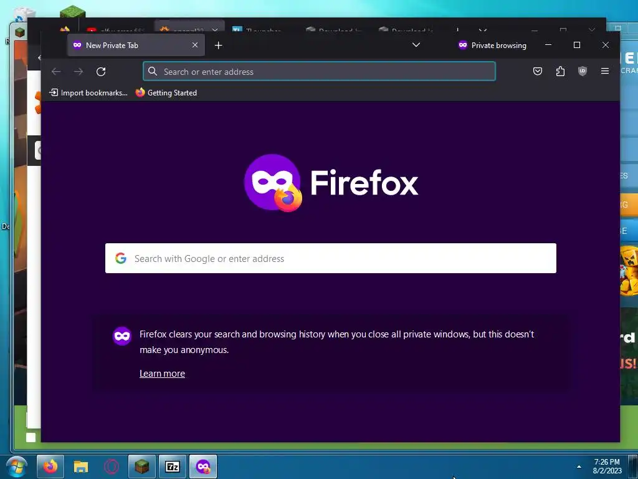This screenshot has height=479, width=638.
Task: Close the private Firefox window
Action: [x=605, y=45]
